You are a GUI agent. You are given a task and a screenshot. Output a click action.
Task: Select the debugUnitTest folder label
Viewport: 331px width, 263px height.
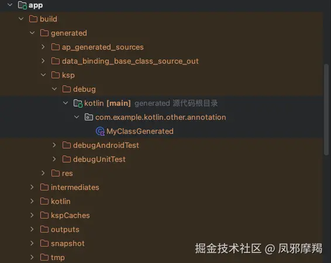99,159
